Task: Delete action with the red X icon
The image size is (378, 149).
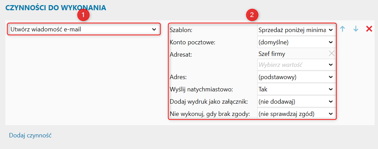Action: tap(369, 29)
